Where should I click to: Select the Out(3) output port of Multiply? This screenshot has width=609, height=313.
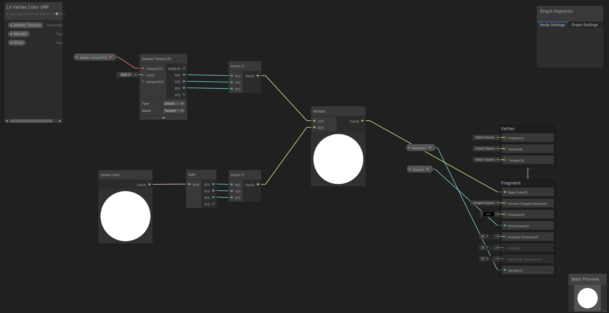362,121
